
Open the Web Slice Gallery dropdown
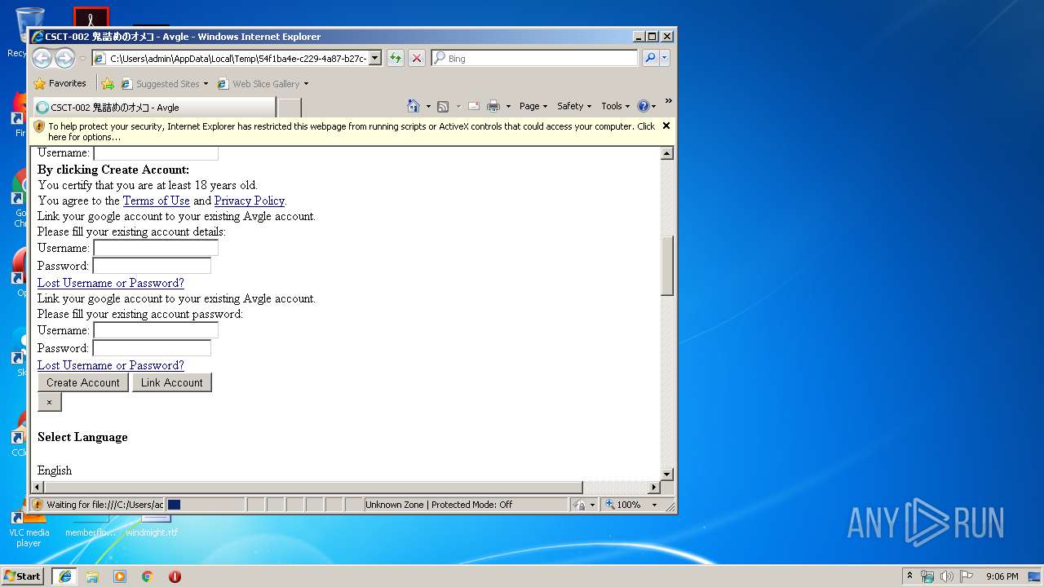306,84
